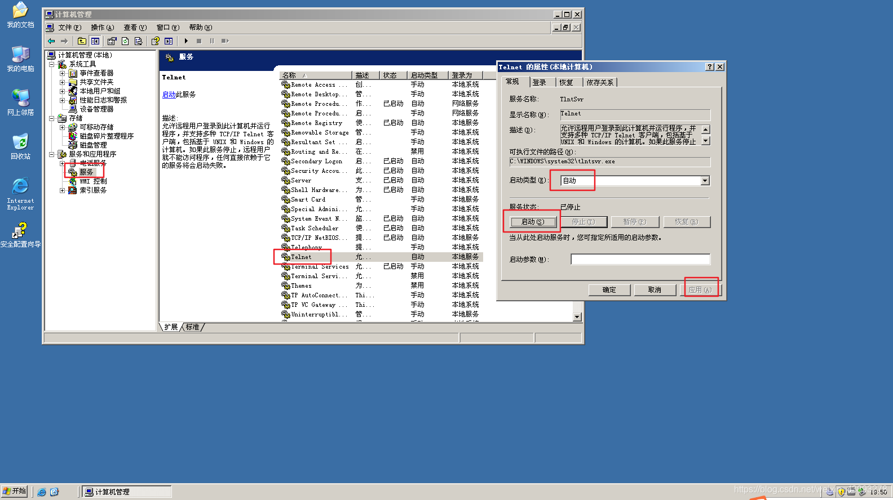The image size is (893, 500).
Task: Select the Themes service row
Action: [x=382, y=285]
